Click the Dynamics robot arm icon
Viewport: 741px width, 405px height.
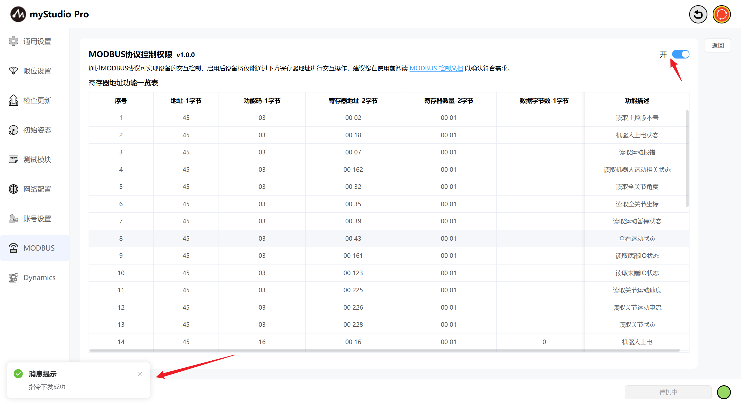13,278
